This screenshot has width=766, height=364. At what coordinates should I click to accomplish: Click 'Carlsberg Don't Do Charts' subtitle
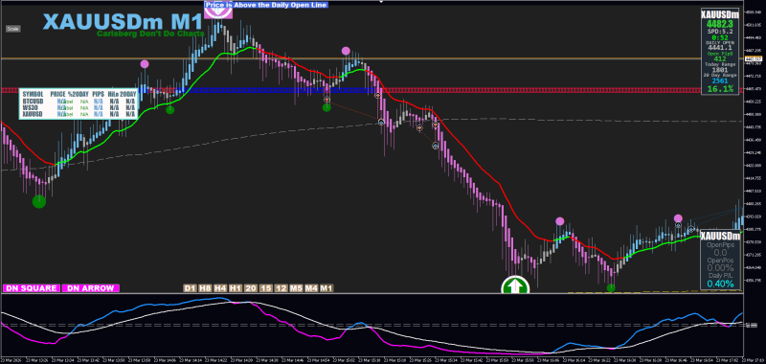[x=150, y=34]
